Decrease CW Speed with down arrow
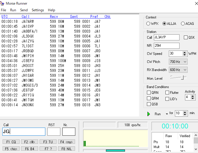The width and height of the screenshot is (198, 153). pos(184,55)
